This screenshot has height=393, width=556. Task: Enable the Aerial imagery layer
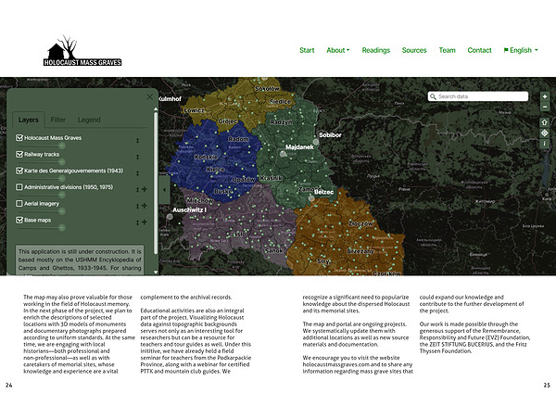coord(19,203)
